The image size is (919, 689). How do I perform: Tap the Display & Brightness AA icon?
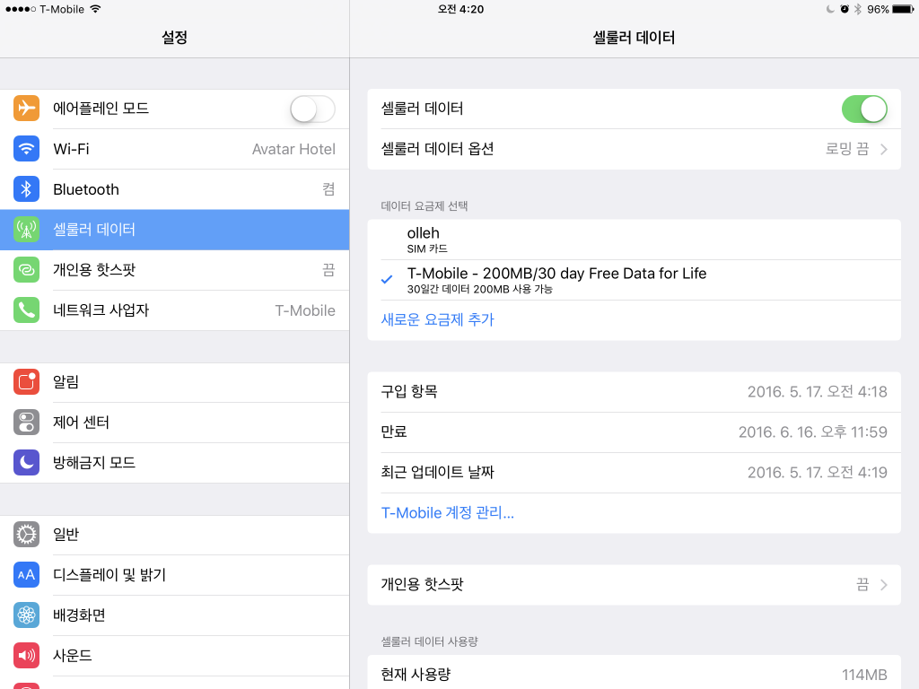pos(26,575)
